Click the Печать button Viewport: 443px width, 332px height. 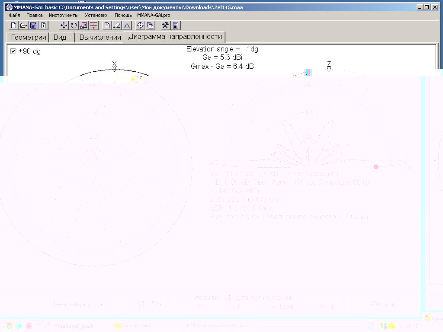tap(383, 304)
